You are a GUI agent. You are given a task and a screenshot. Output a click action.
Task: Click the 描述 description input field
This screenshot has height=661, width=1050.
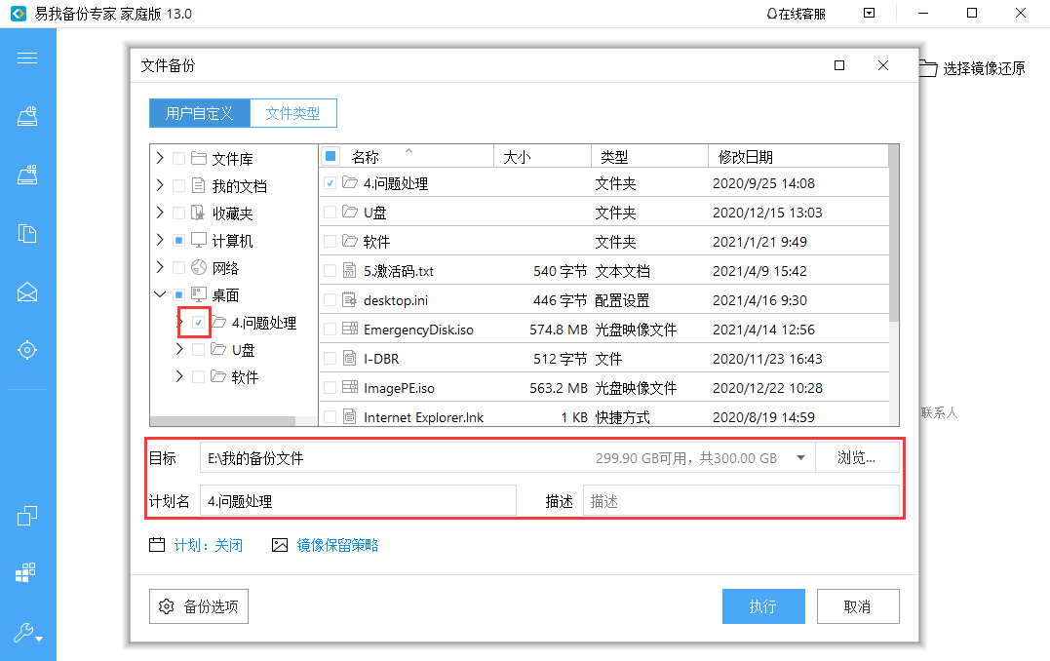741,500
